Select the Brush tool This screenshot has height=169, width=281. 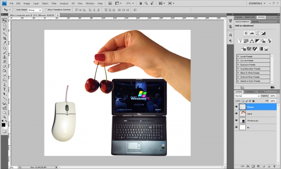4,53
